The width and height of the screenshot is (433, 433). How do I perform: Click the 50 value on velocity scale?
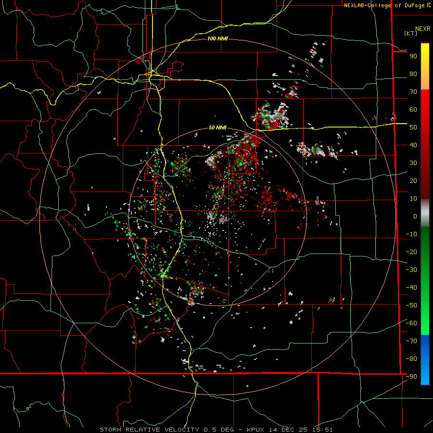413,127
